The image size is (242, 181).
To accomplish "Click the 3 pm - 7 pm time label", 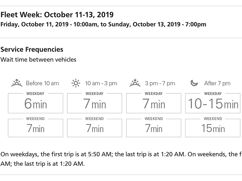I will click(x=160, y=83).
